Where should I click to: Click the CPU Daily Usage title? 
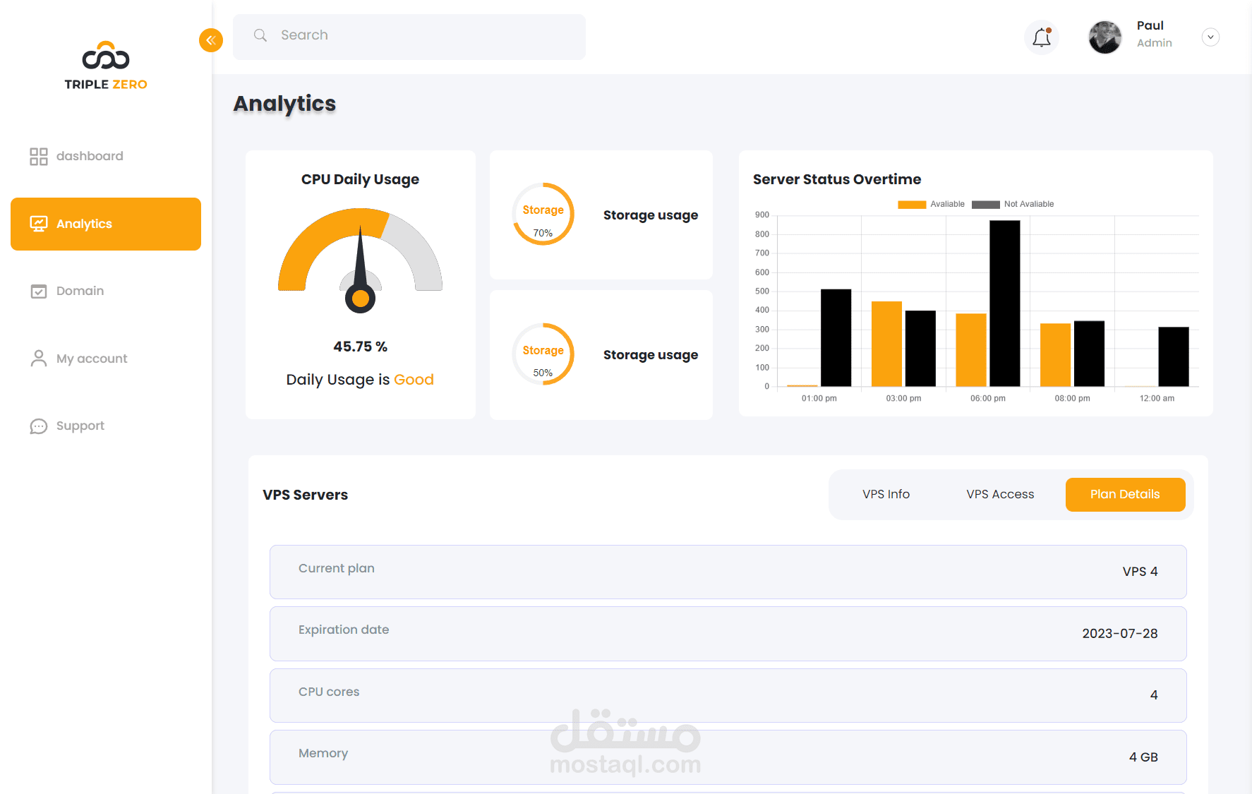point(360,179)
